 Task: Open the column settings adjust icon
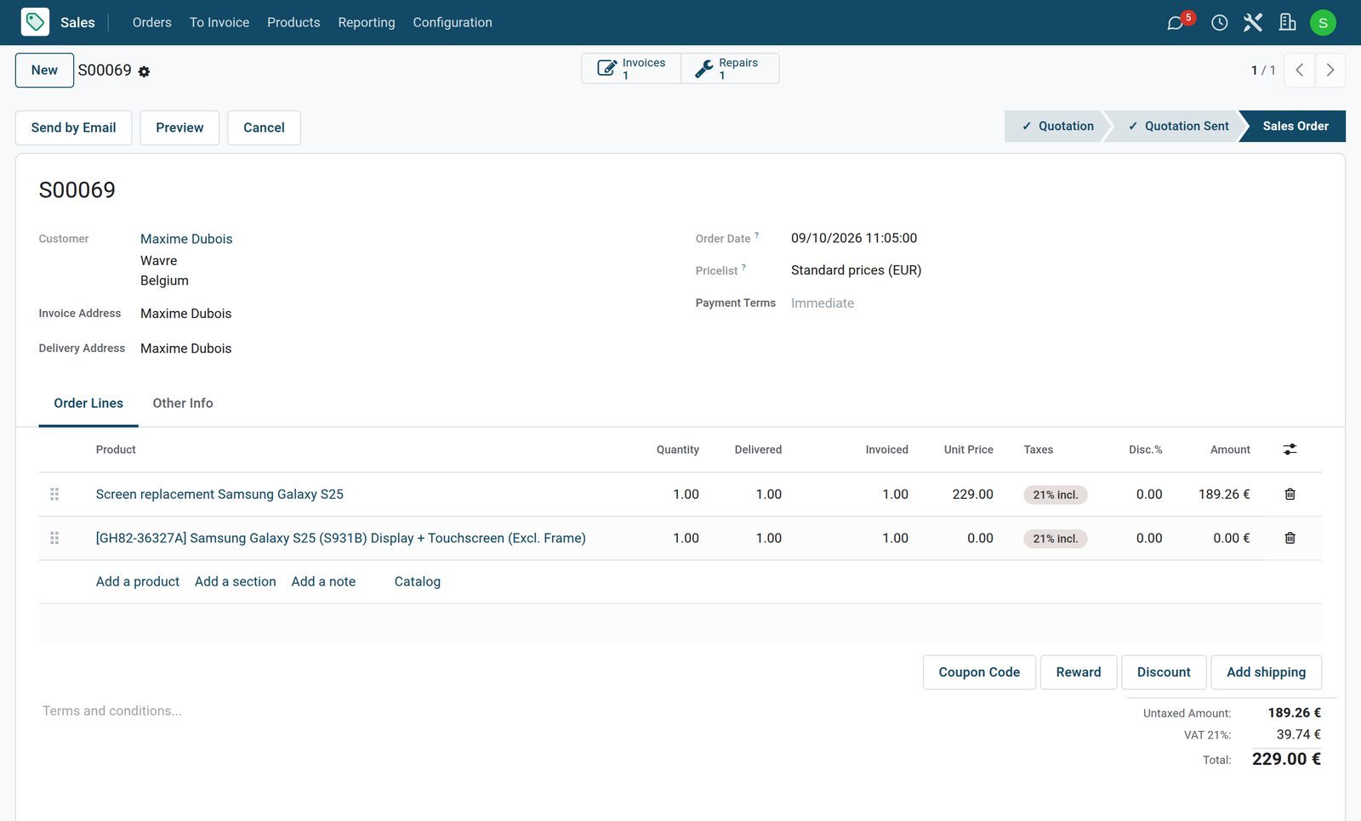(x=1290, y=450)
